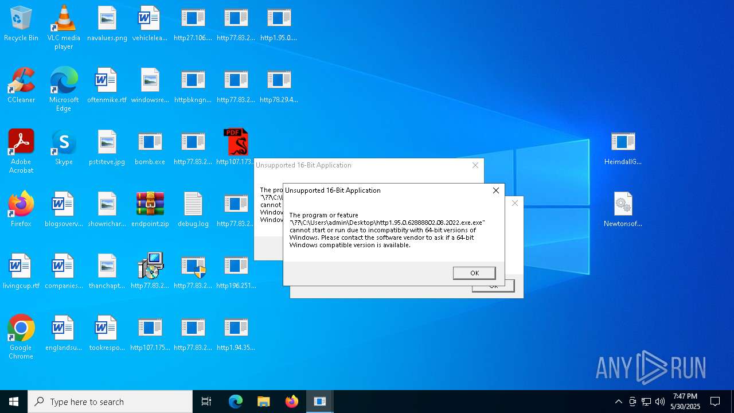Click the rear dialog's grayed title text
This screenshot has height=413, width=734.
point(303,165)
